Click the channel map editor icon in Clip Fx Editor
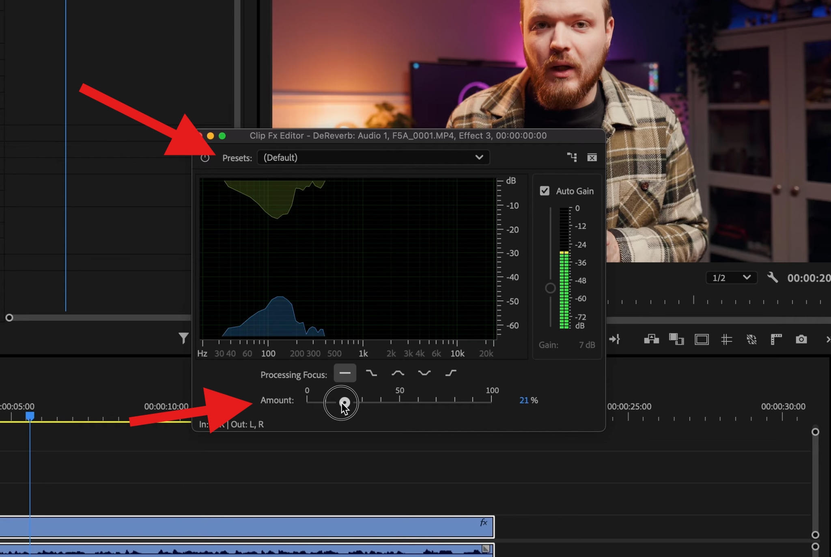Image resolution: width=831 pixels, height=557 pixels. (x=572, y=158)
